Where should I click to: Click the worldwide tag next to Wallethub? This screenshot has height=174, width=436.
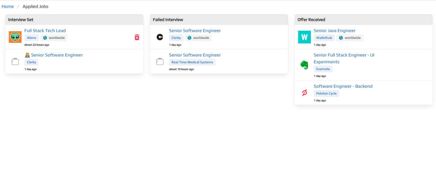349,38
